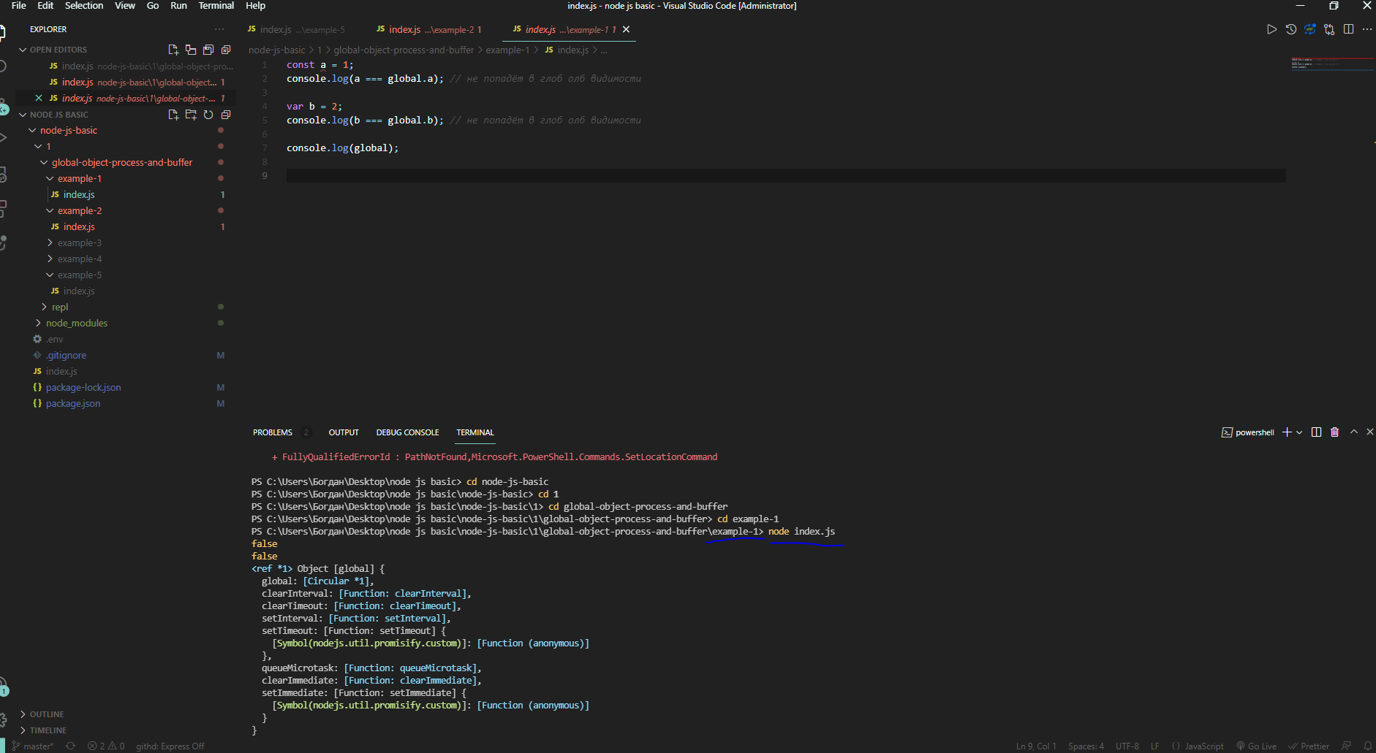Close index.js from the Open Editors list
Image resolution: width=1376 pixels, height=753 pixels.
(39, 98)
